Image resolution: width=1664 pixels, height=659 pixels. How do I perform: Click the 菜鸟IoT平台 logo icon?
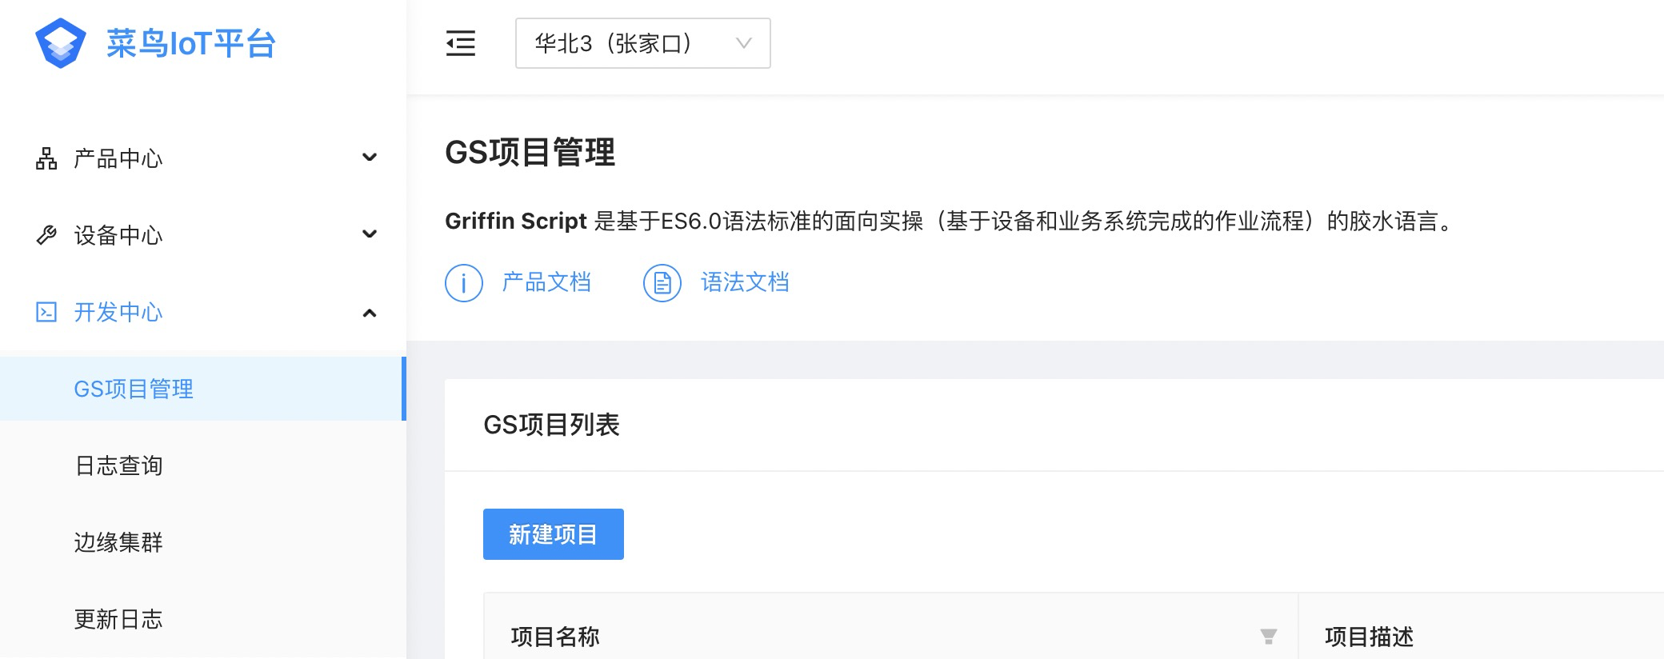61,43
